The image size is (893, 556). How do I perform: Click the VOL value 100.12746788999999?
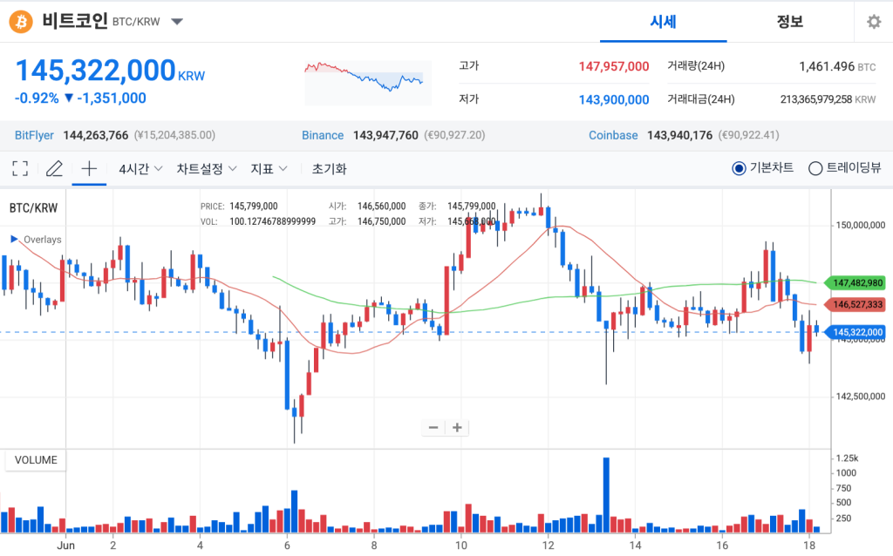[x=272, y=221]
